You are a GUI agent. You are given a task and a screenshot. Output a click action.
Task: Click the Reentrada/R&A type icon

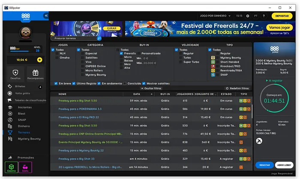click(x=213, y=70)
